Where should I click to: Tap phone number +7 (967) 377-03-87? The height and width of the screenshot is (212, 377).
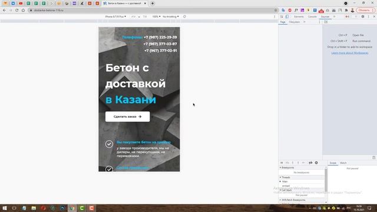pos(160,44)
